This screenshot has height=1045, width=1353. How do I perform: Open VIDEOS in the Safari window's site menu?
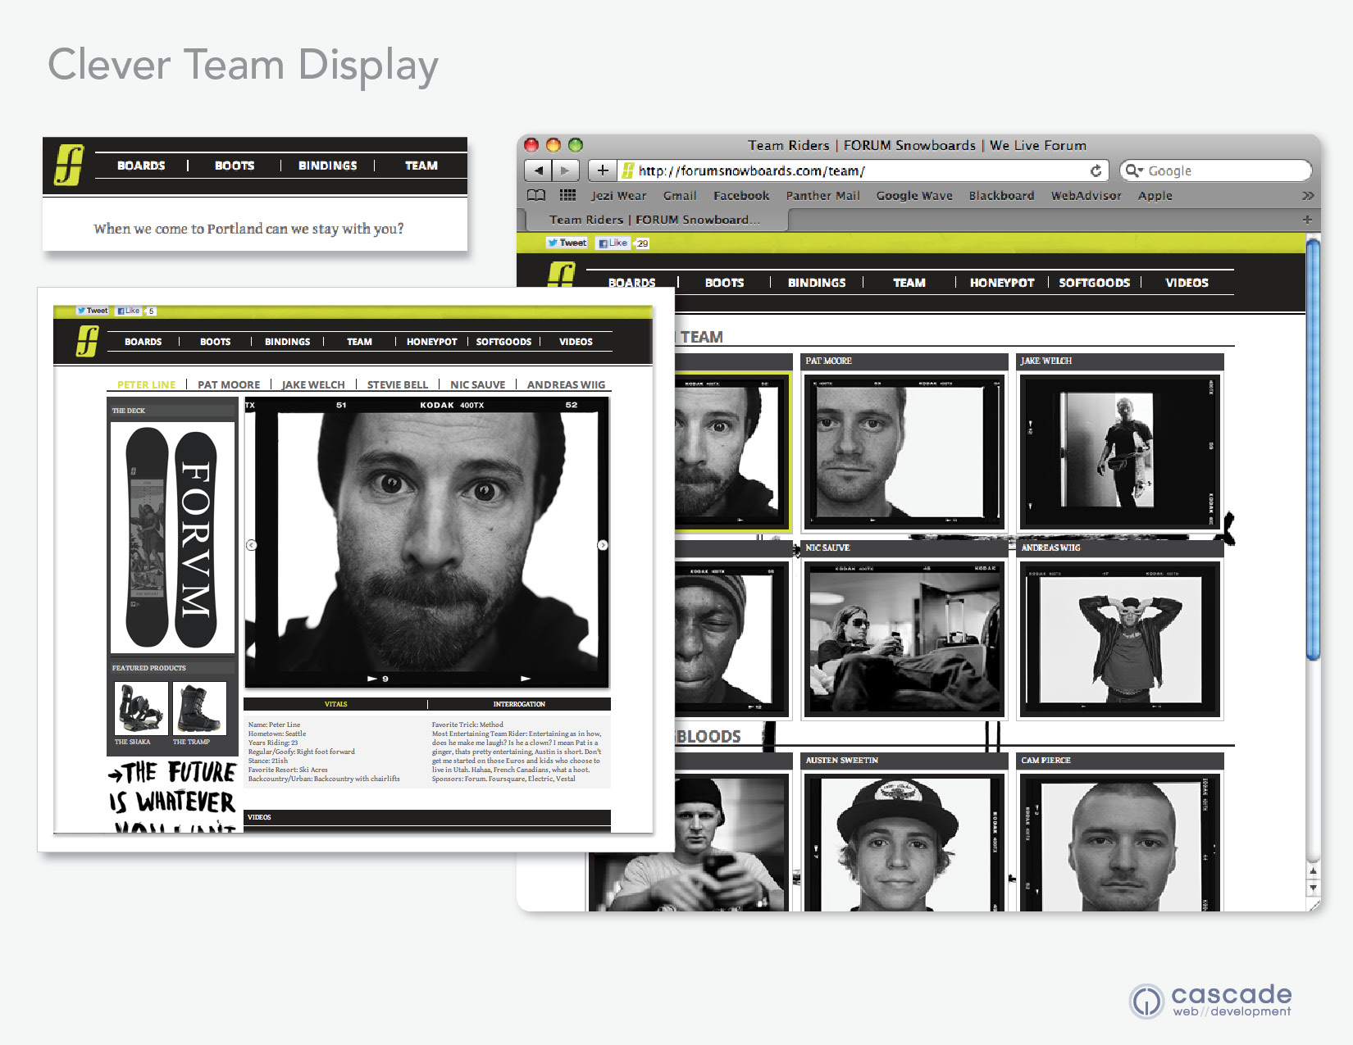pyautogui.click(x=1187, y=283)
